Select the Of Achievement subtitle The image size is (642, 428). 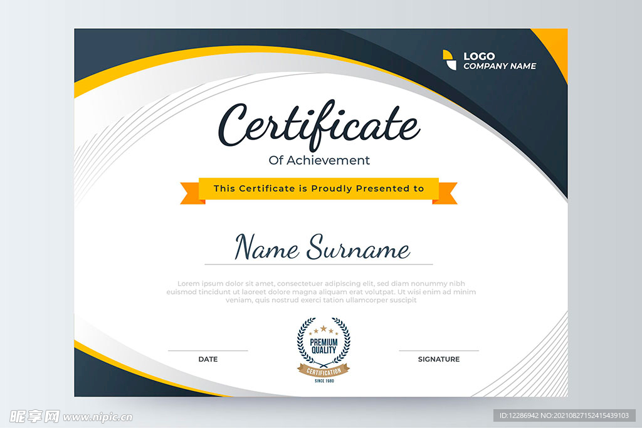[x=319, y=160]
